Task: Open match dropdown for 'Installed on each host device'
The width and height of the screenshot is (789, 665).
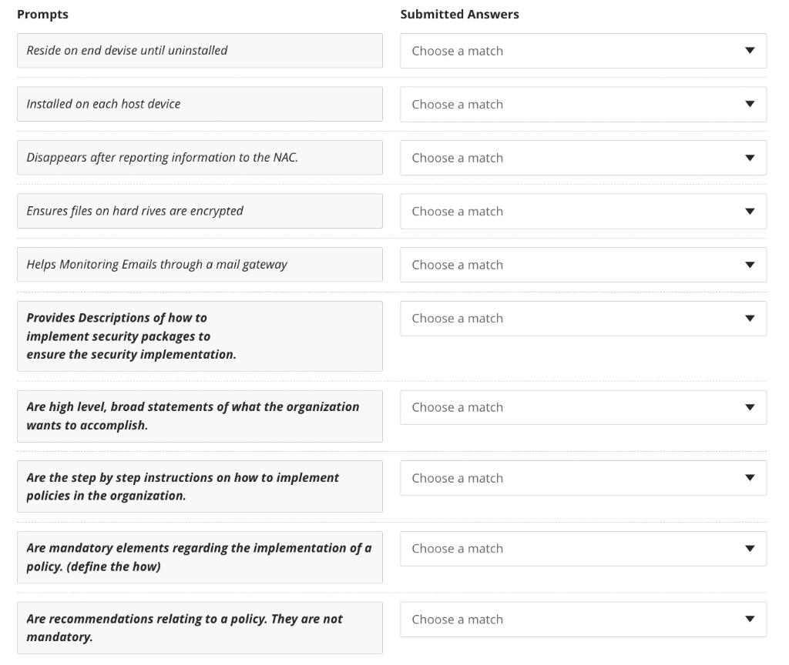Action: [583, 105]
